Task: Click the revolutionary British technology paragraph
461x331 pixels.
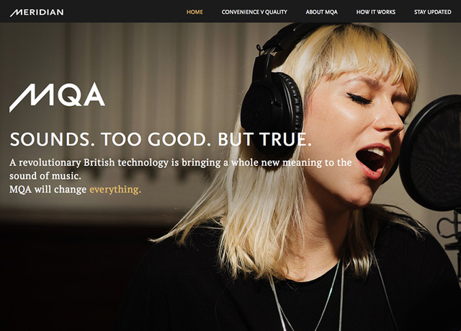Action: coord(181,176)
